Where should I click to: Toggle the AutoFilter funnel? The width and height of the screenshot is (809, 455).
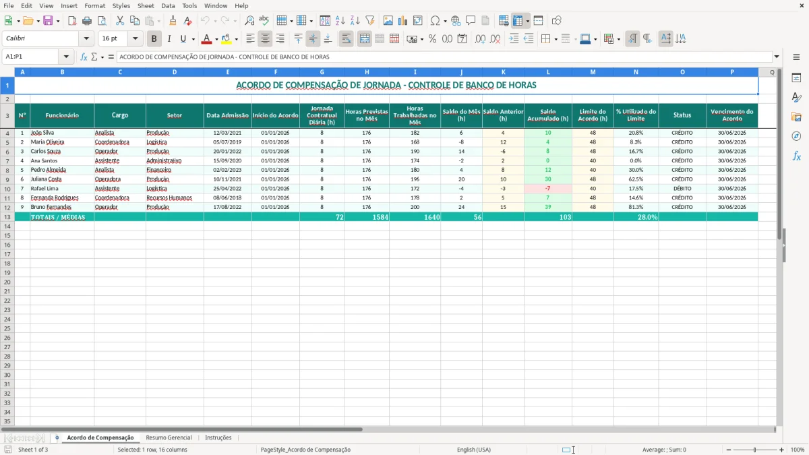coord(370,21)
